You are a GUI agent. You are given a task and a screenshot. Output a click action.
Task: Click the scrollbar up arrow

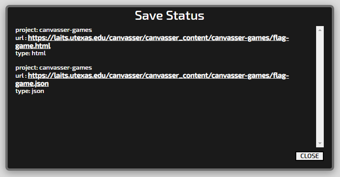(320, 30)
